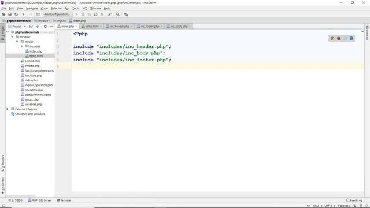Click module1 in the breadcrumb bar

pos(42,21)
